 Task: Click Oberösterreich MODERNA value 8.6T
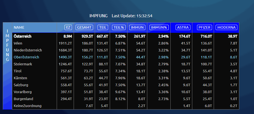click(x=233, y=57)
